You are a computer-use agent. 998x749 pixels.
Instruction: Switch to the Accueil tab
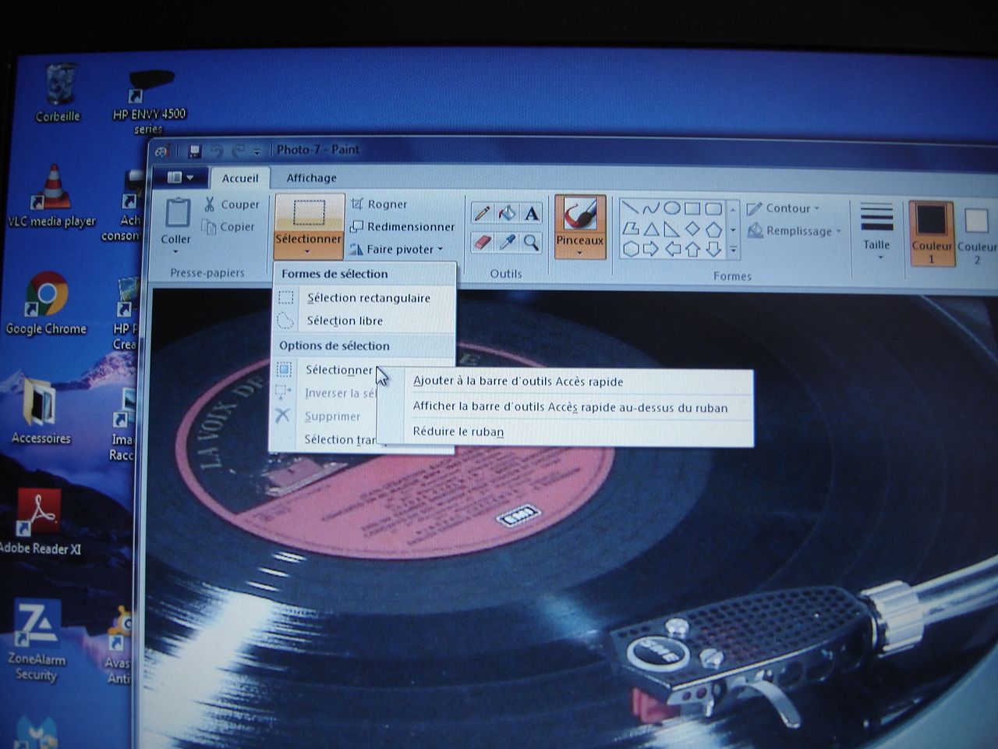(240, 178)
